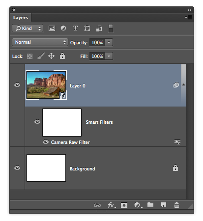This screenshot has height=221, width=203.
Task: Hide Layer 0 with its eye icon
Action: (17, 85)
